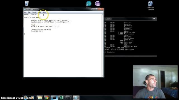The image size is (179, 100).
Task: Click the 'bytes free' line in Command Prompt
Action: [x=119, y=49]
